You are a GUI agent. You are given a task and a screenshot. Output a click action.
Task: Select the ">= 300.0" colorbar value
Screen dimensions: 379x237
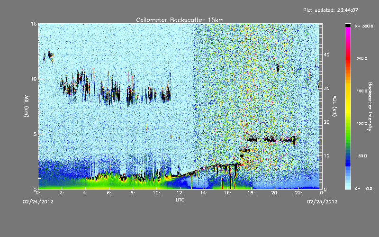[364, 26]
